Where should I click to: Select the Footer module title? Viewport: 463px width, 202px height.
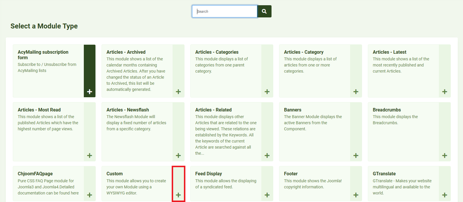click(291, 174)
